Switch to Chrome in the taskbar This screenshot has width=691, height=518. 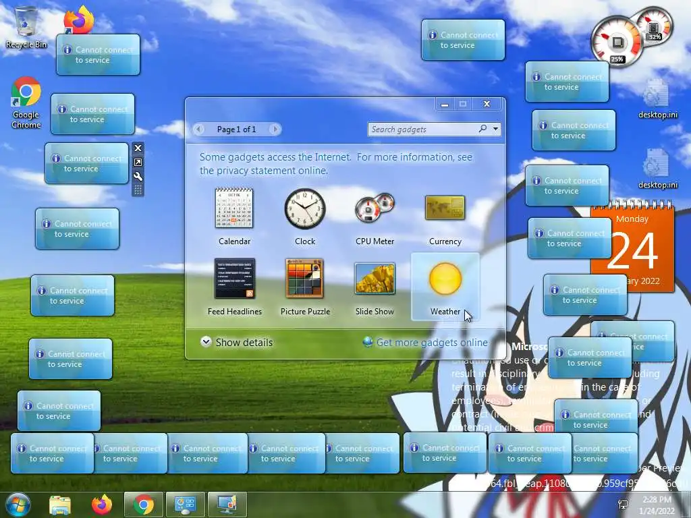click(x=144, y=505)
